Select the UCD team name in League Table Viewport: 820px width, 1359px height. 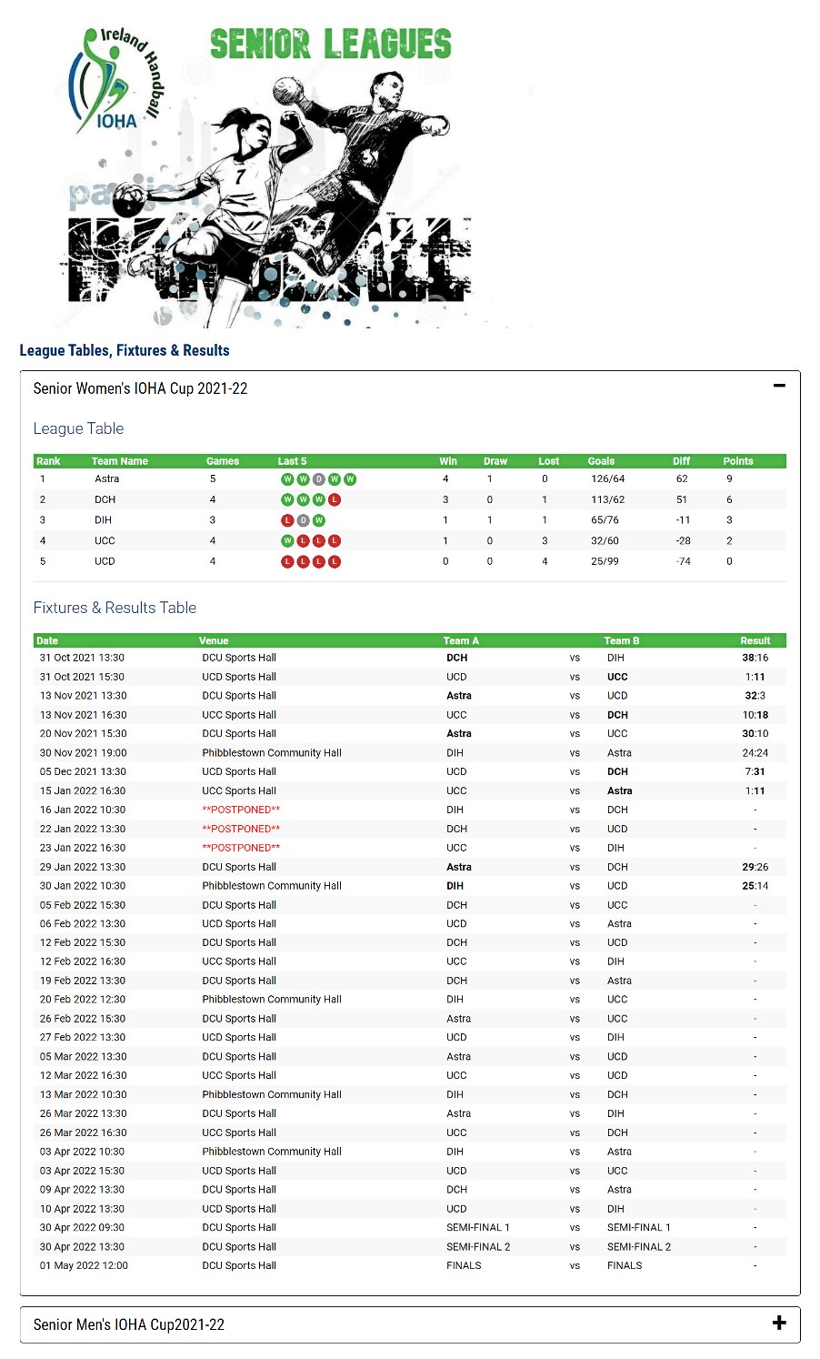point(105,561)
